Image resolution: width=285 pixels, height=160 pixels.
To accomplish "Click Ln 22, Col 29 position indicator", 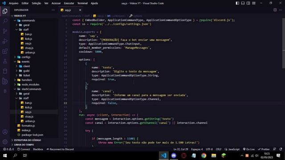I will pos(181,149).
